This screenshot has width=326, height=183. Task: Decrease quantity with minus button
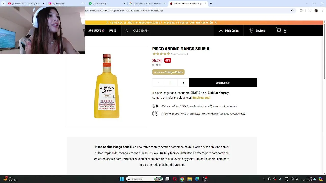(158, 83)
